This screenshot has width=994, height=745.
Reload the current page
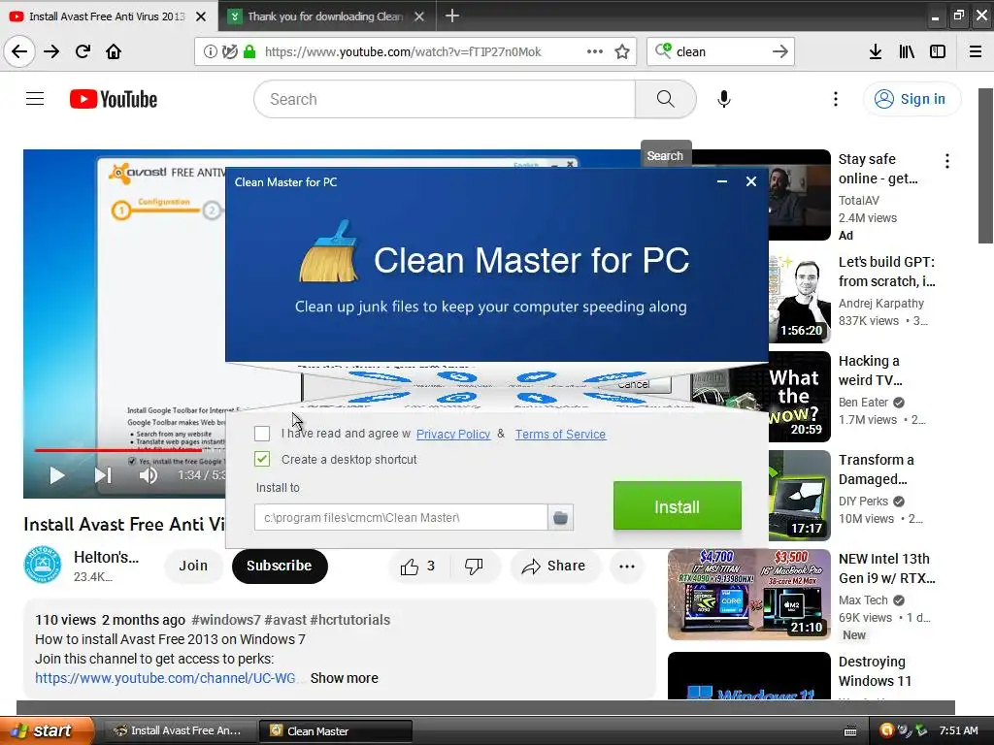(83, 51)
